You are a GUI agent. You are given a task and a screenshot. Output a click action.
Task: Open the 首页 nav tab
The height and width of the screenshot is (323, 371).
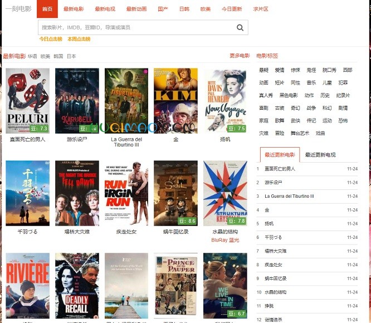[47, 9]
